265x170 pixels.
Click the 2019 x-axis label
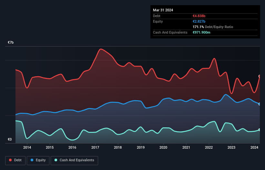(x=141, y=147)
